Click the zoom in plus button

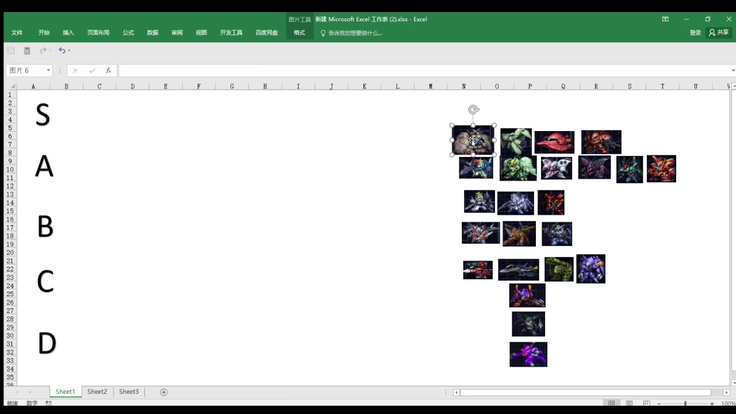click(712, 404)
